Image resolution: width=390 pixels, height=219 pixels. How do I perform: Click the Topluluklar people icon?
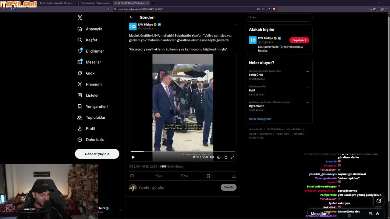(80, 117)
